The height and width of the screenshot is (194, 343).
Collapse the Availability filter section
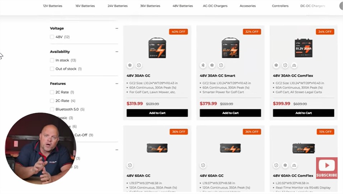[x=117, y=52]
